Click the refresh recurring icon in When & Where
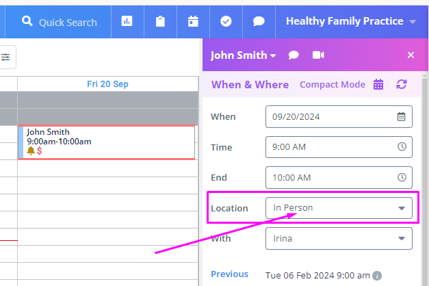Screen dimensions: 429x286 [x=402, y=85]
